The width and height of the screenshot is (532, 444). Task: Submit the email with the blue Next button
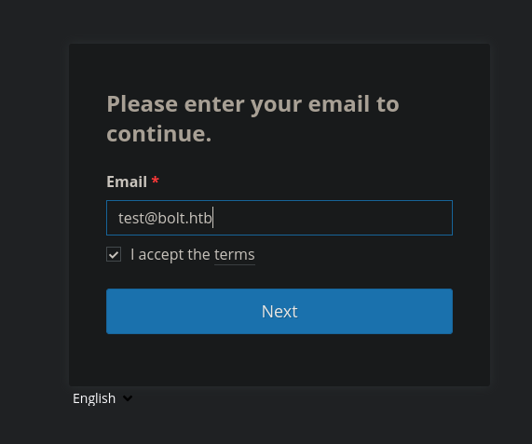(280, 311)
